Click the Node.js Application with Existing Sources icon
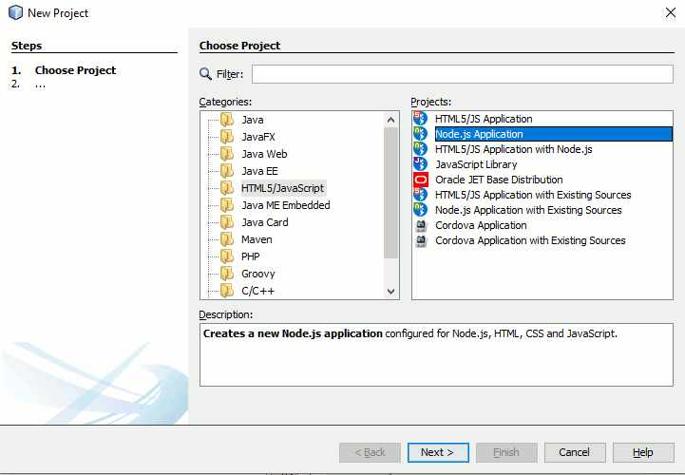Screen dimensions: 685x475 point(420,210)
